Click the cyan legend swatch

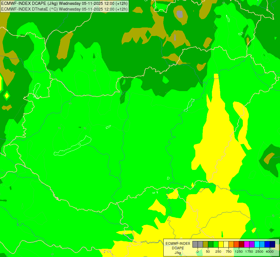pos(257,244)
